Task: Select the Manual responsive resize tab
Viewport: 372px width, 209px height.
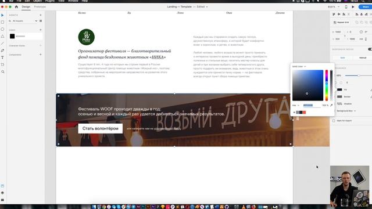Action: coord(363,58)
